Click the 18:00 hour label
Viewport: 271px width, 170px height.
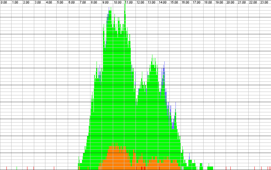pos(208,2)
